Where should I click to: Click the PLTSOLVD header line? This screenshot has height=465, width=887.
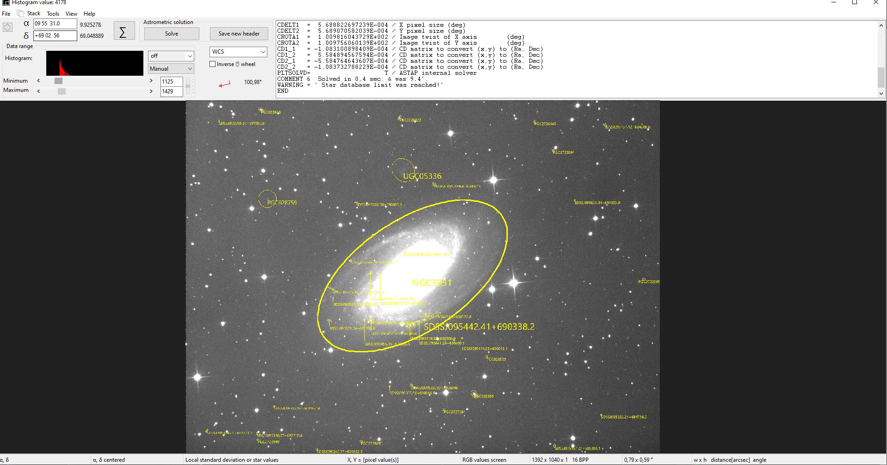[x=376, y=73]
